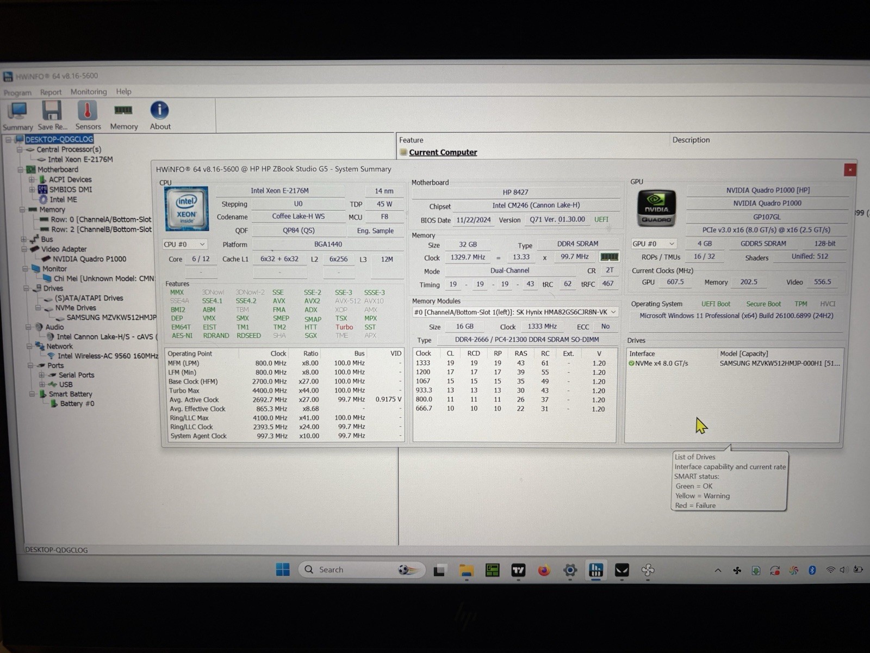Click the Video Adapter tree node
The image size is (870, 653).
click(x=64, y=249)
